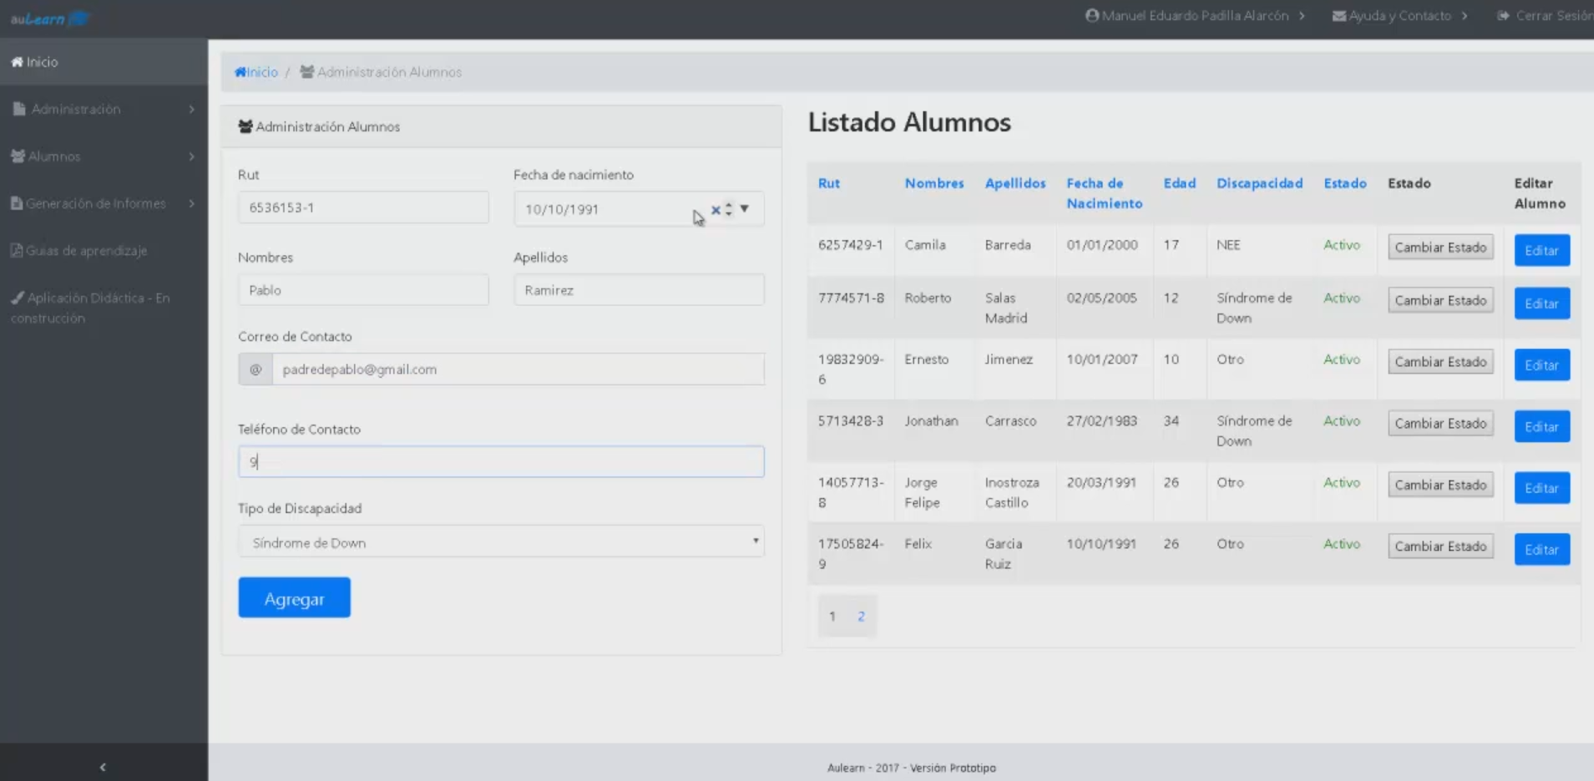Open Guías de aprendizaje via its sidebar icon

[x=16, y=250]
